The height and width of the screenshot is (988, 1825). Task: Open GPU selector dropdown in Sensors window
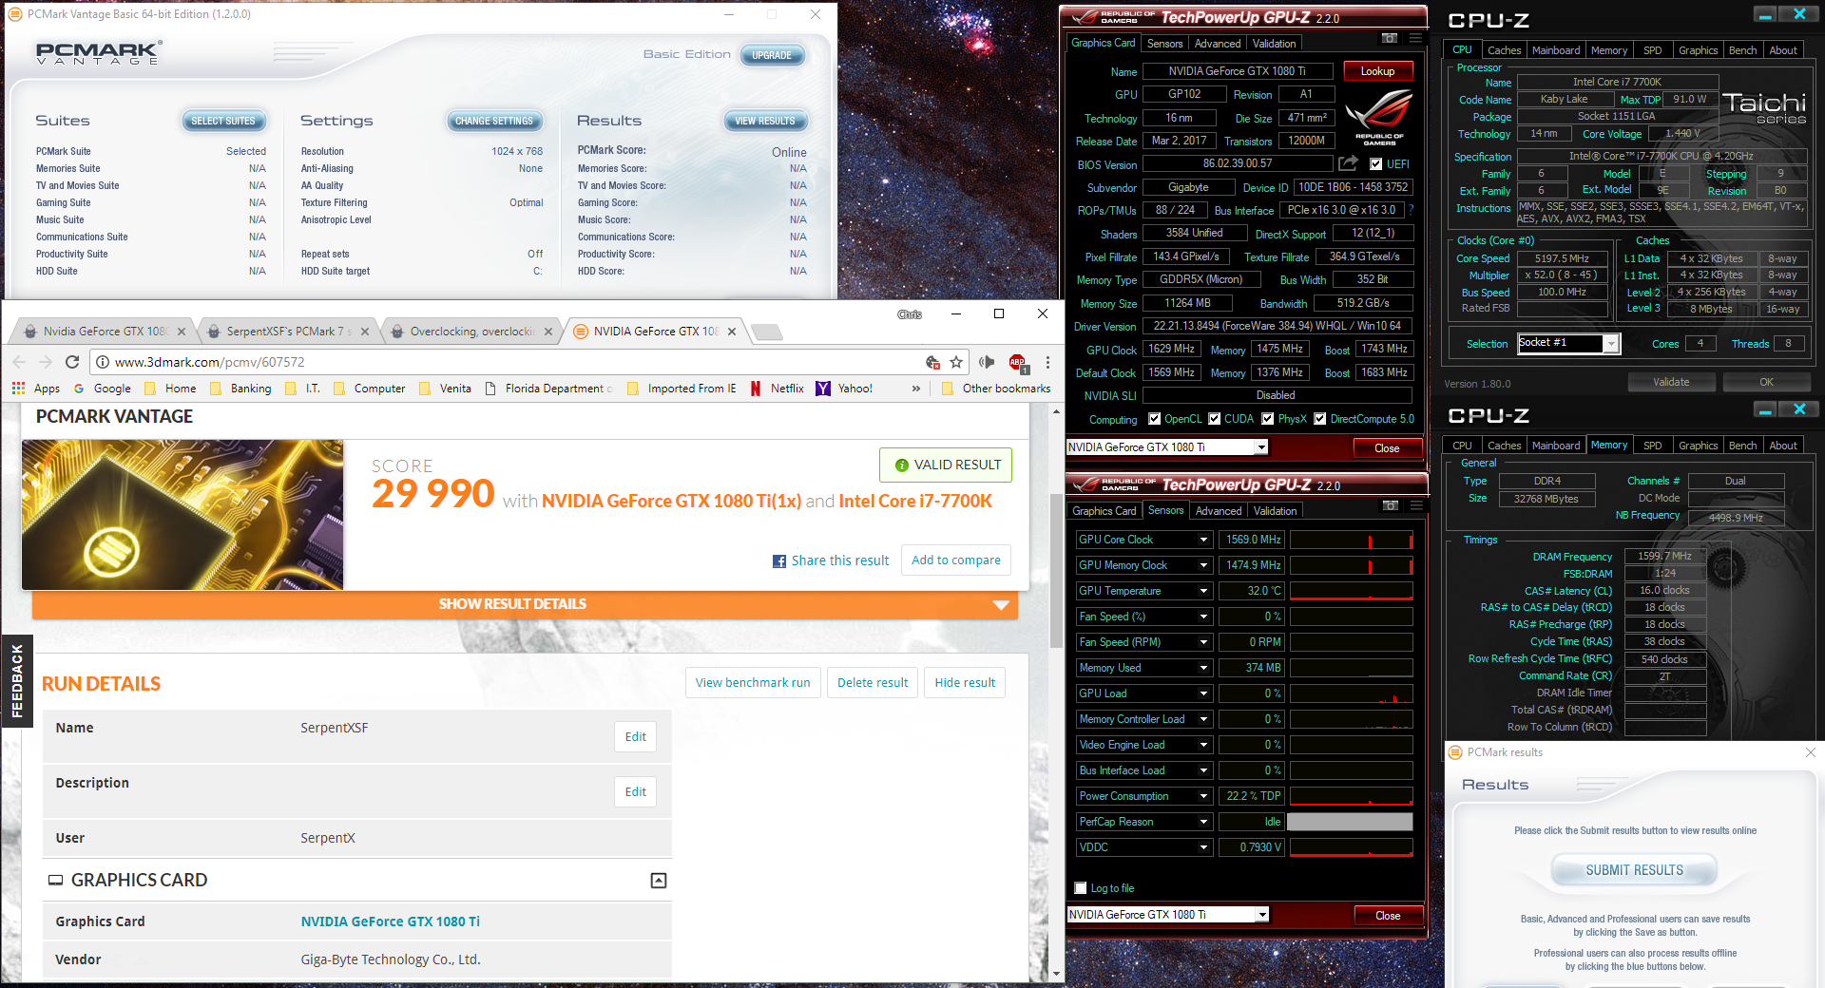[1262, 915]
